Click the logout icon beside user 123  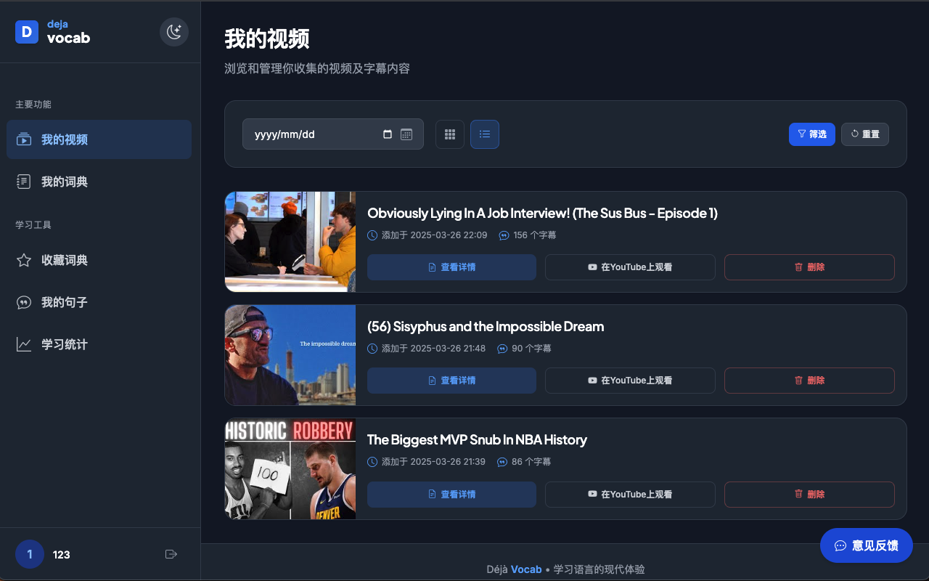pyautogui.click(x=171, y=554)
